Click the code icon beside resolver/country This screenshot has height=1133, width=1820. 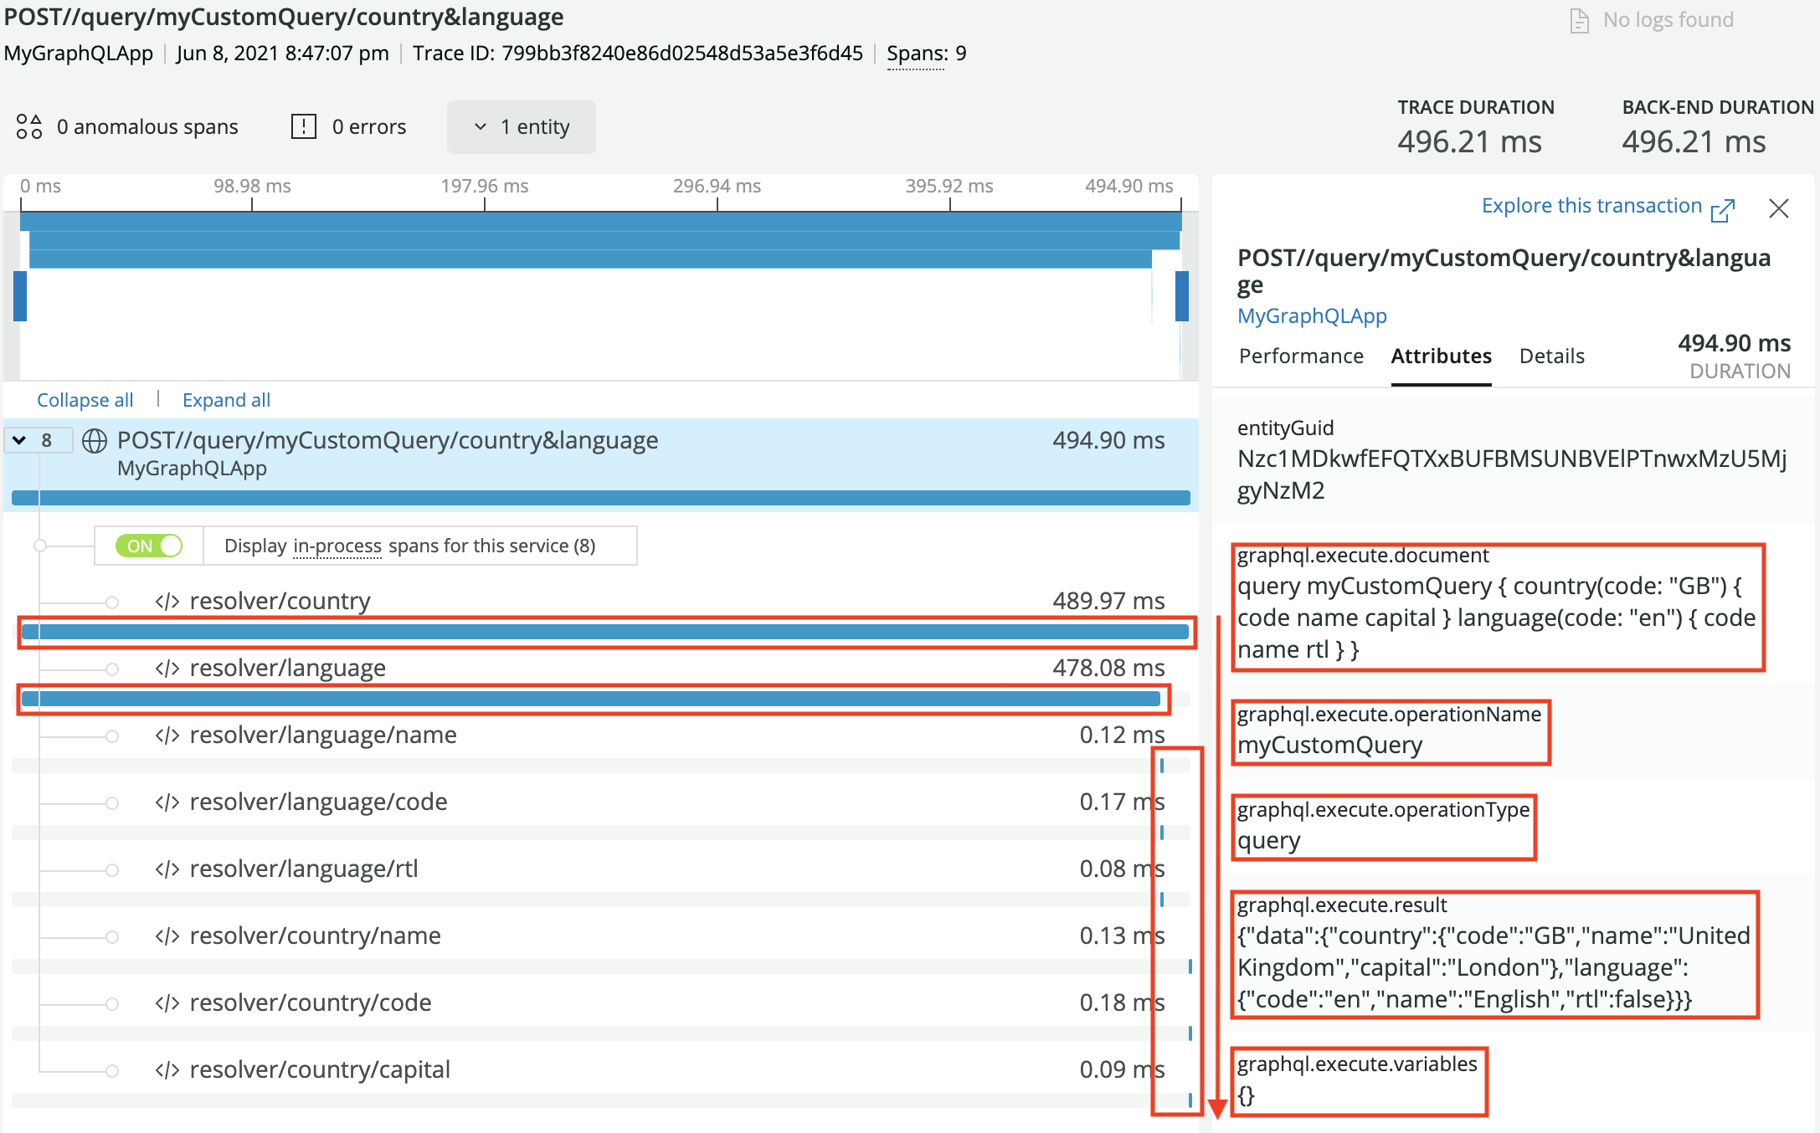[x=167, y=602]
